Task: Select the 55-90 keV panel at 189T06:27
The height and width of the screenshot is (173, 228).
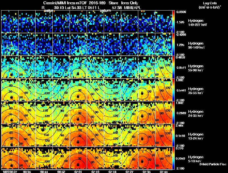Action: point(10,67)
